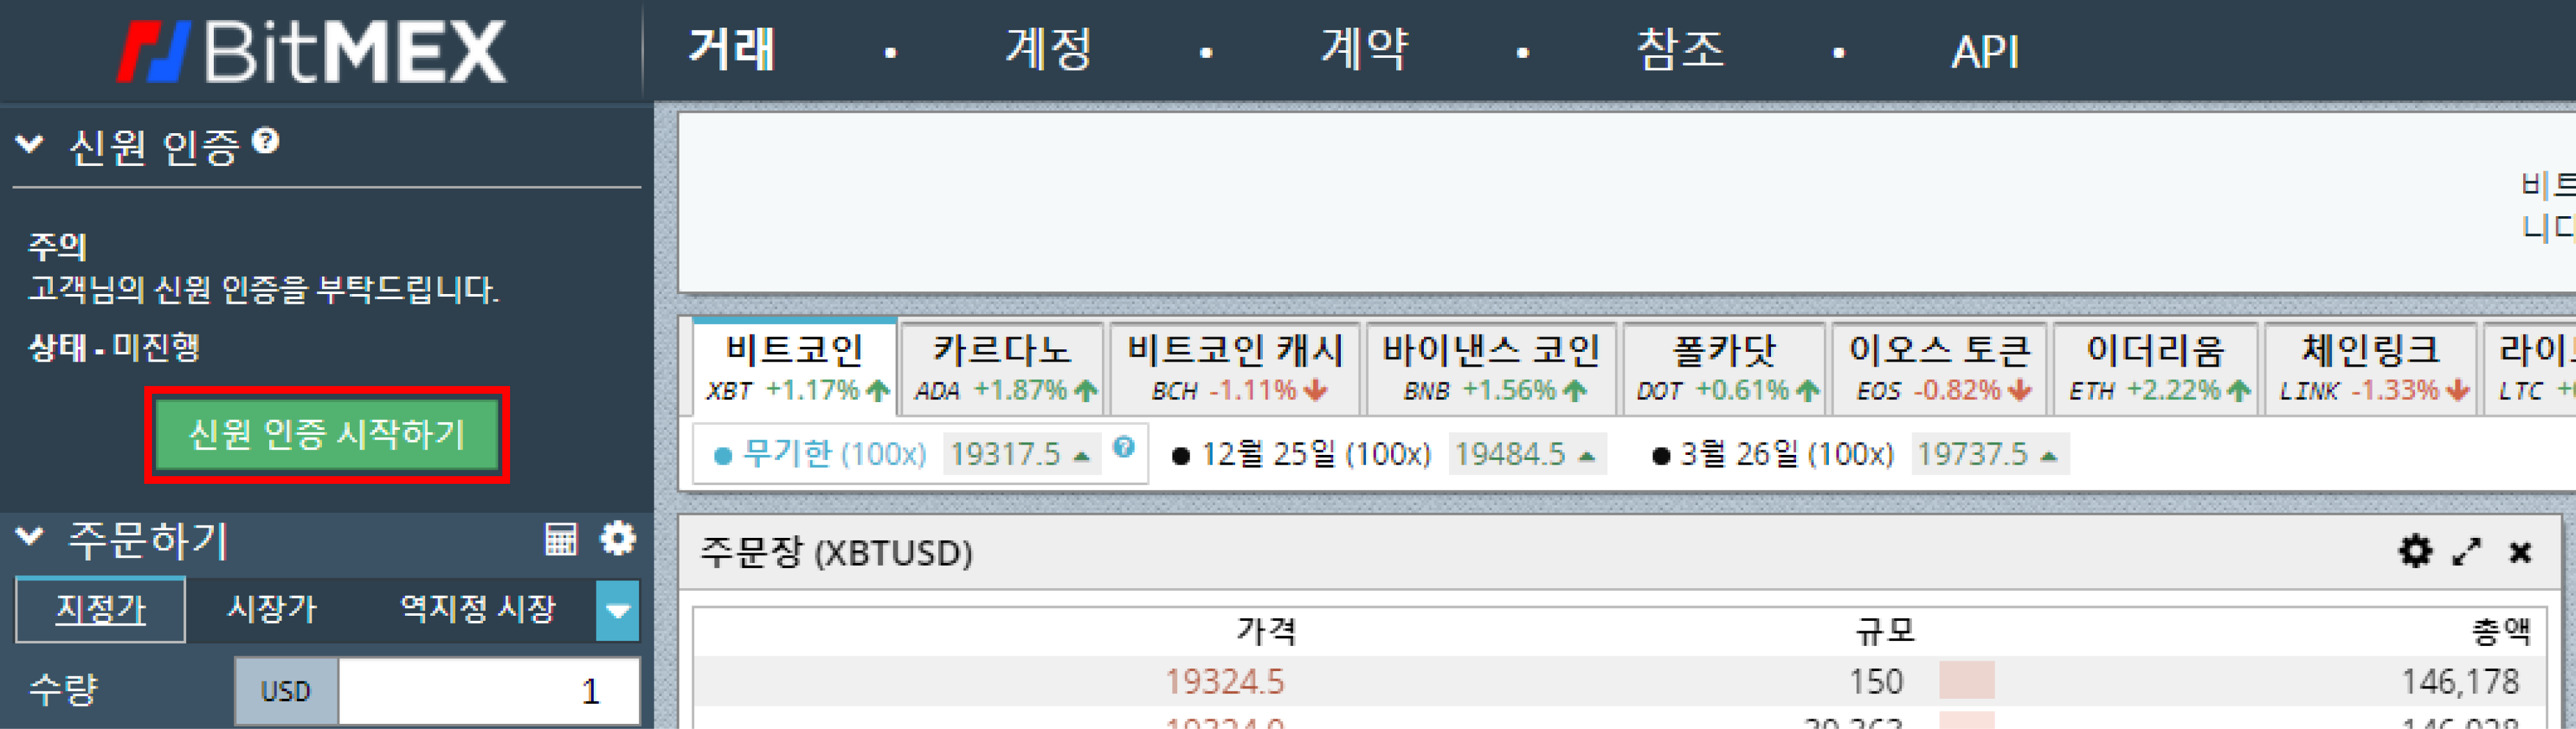Click the help icon next to 무기한 price
The height and width of the screenshot is (729, 2576).
tap(1124, 447)
